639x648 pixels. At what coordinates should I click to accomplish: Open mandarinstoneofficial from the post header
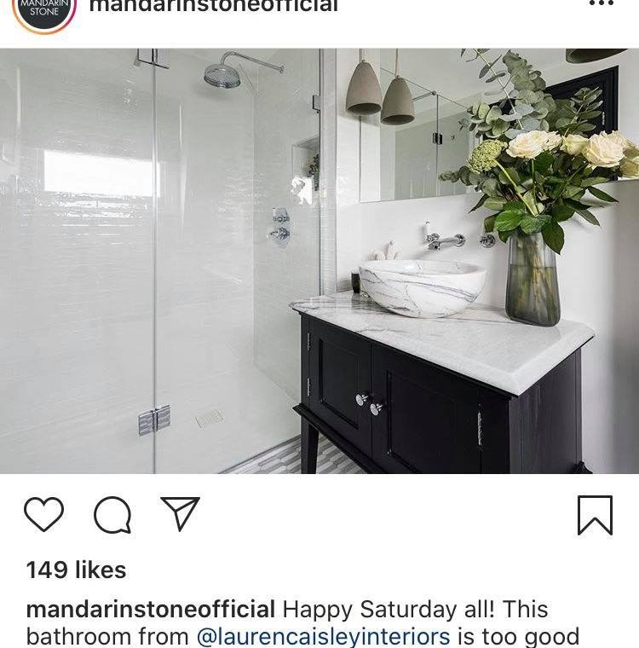coord(214,6)
